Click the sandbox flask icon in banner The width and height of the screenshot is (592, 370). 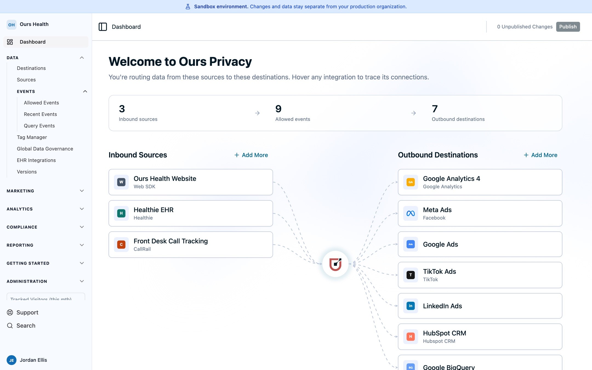point(188,7)
